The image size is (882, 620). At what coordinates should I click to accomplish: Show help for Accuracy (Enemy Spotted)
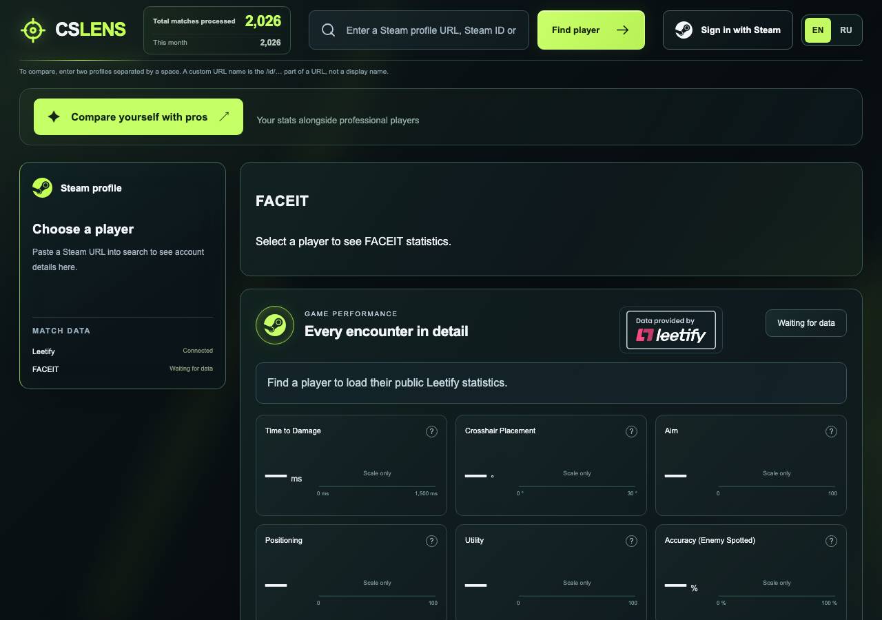click(831, 541)
